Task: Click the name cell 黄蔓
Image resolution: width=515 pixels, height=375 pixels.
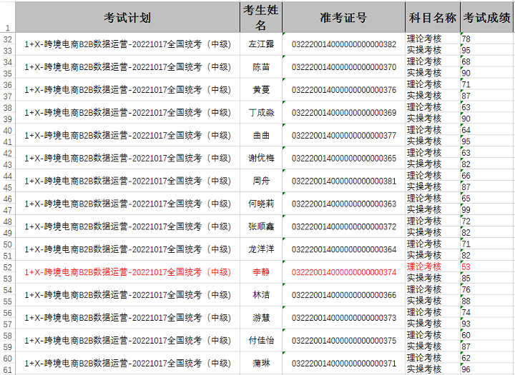Action: [261, 89]
